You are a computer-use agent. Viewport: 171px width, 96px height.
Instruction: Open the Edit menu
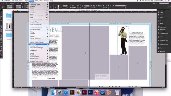(x=17, y=1)
